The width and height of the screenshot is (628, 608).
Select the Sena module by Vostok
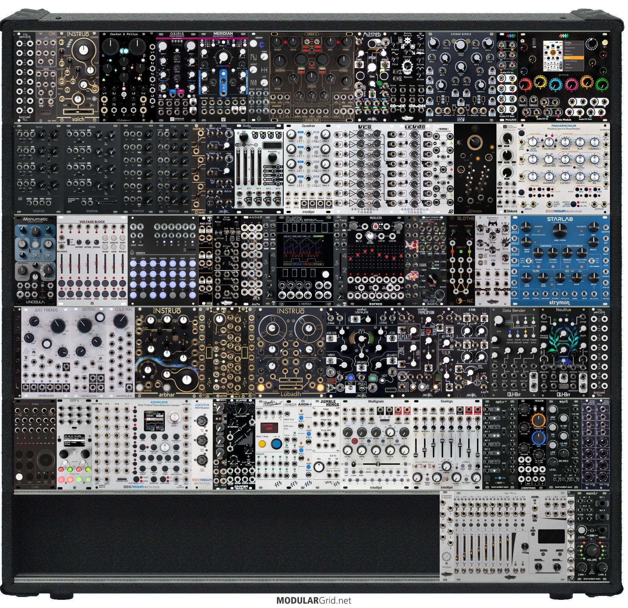39,169
